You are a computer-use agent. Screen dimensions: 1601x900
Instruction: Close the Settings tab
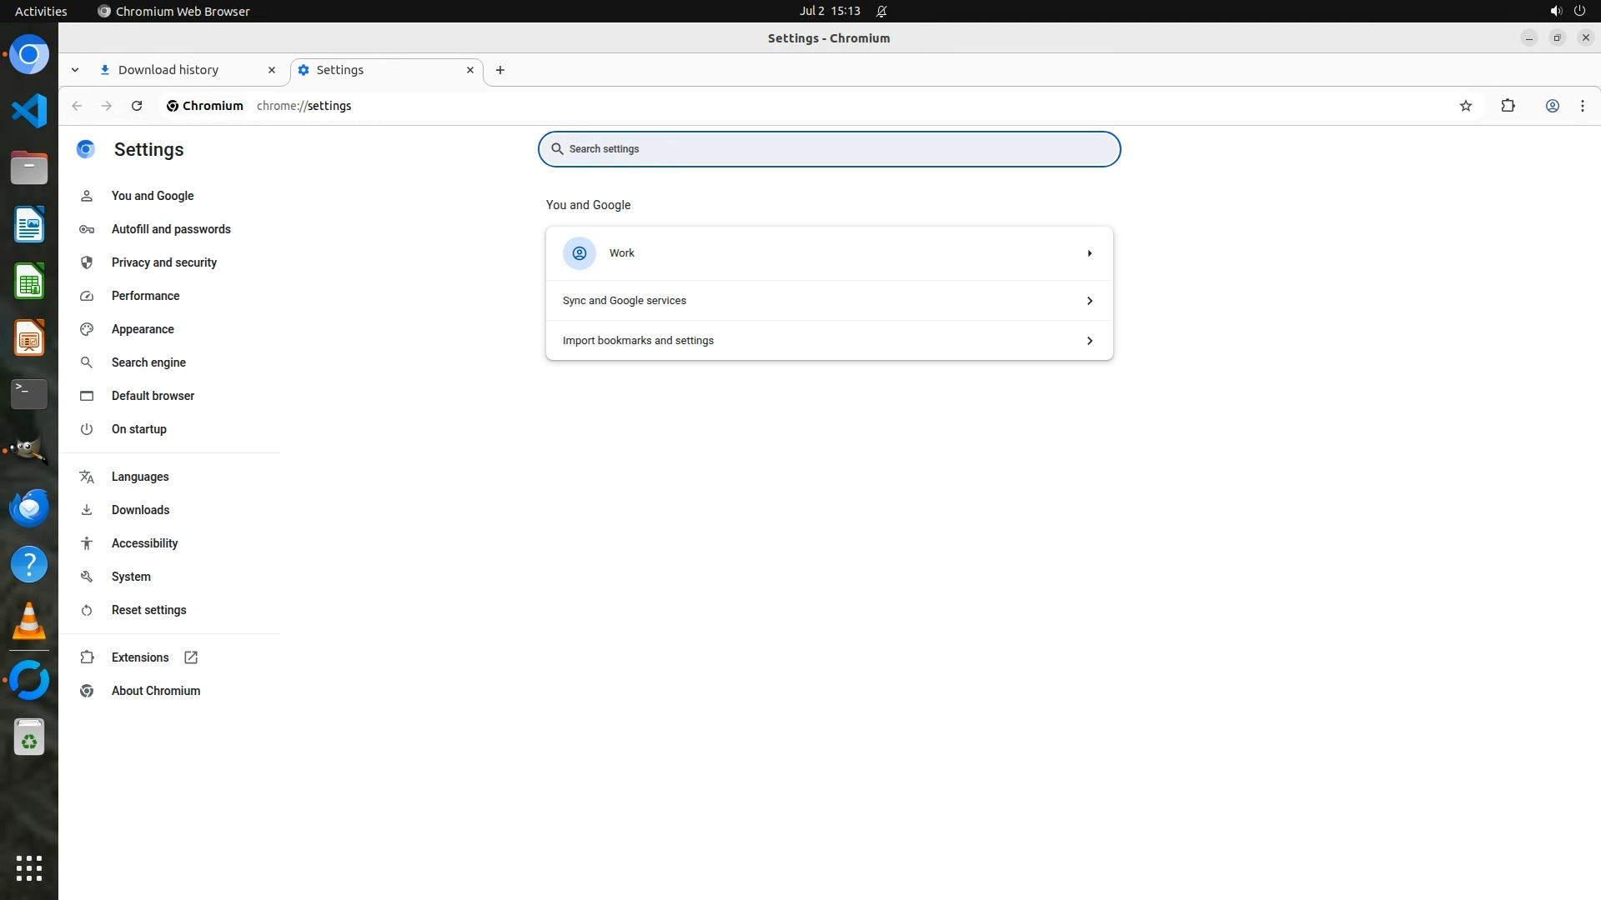coord(470,70)
